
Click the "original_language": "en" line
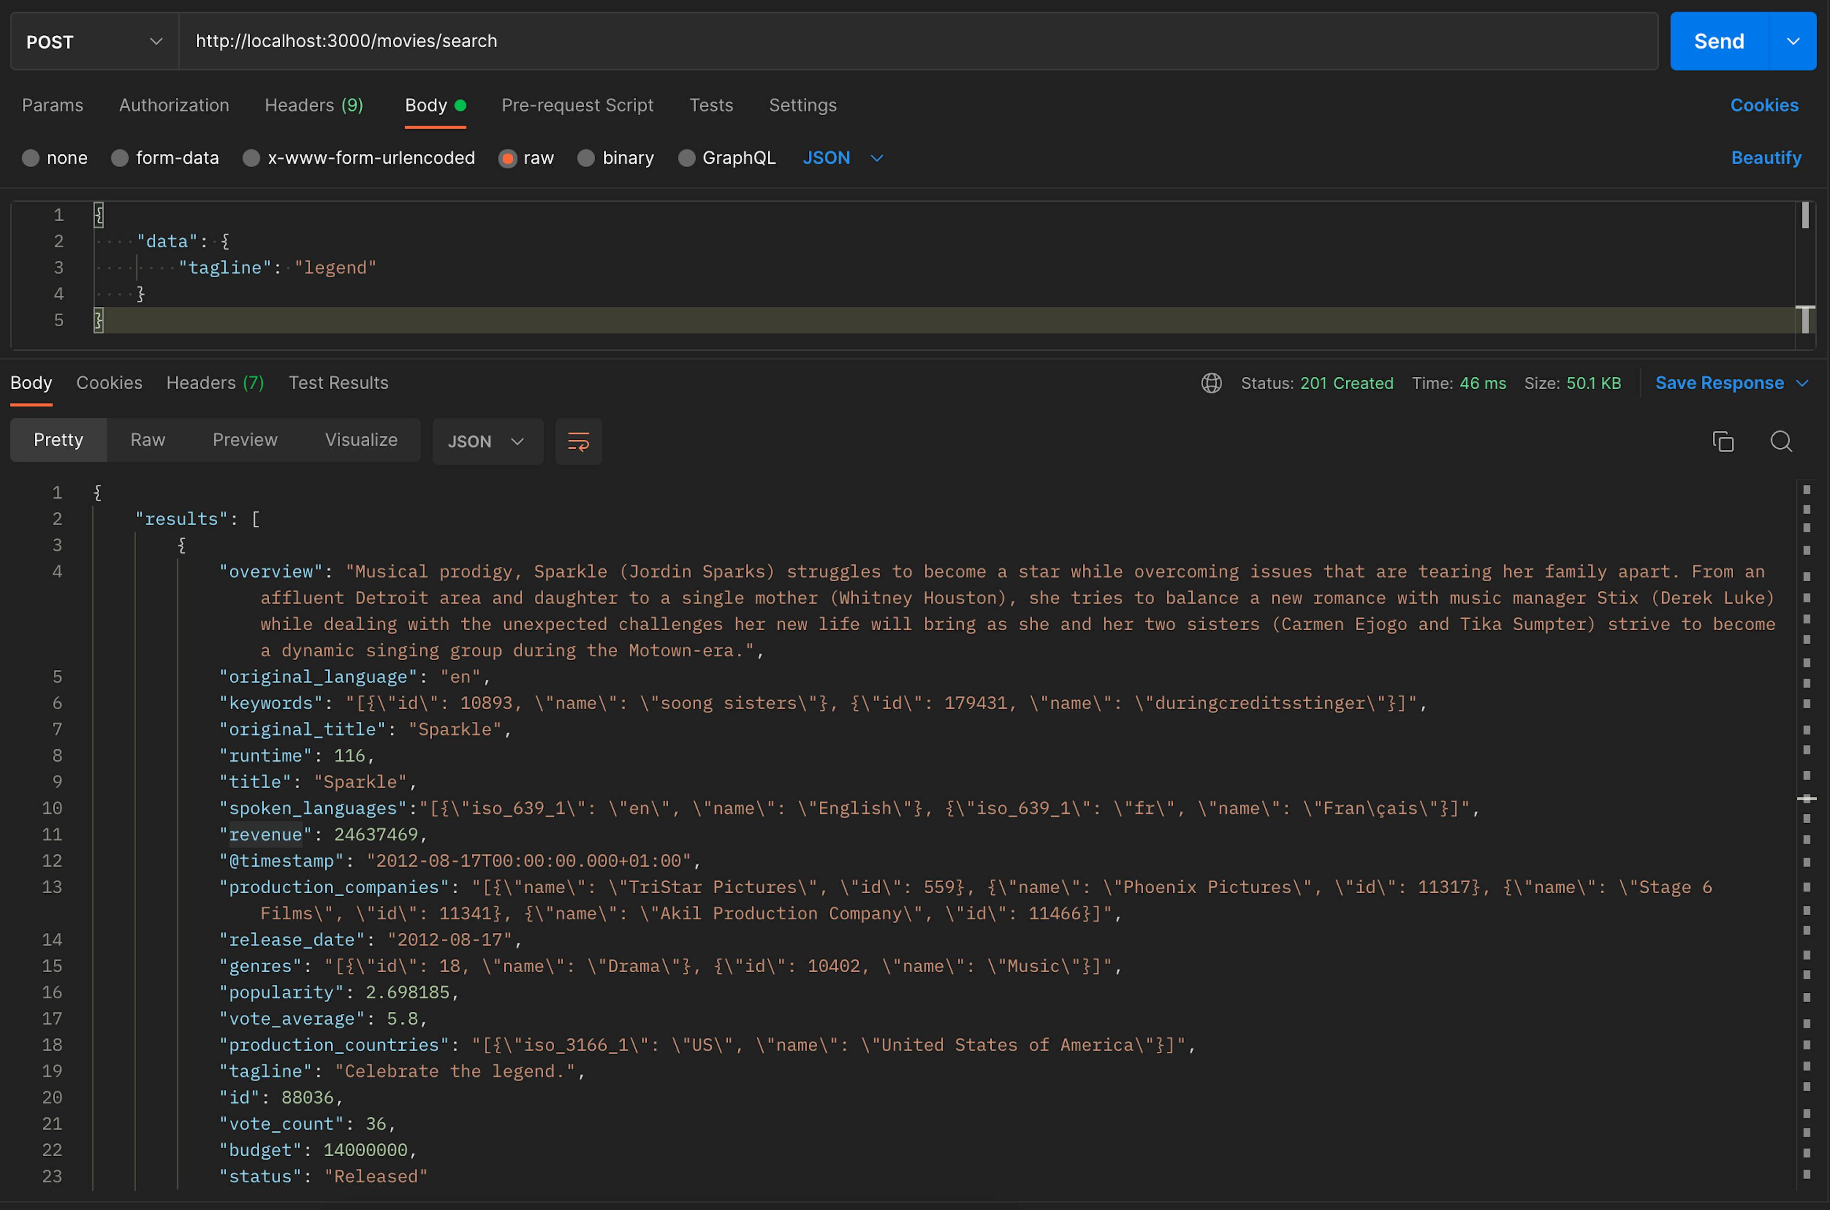[355, 677]
